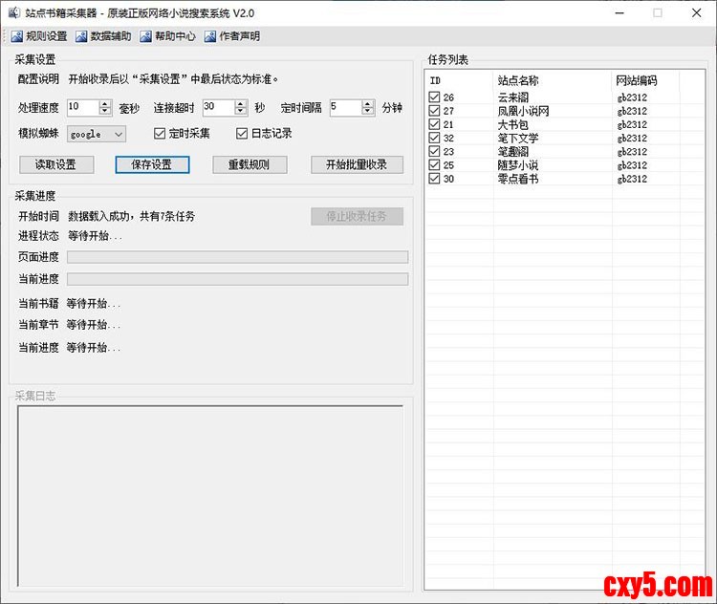Click the 当前进度 progress bar
The height and width of the screenshot is (604, 717).
tap(237, 279)
